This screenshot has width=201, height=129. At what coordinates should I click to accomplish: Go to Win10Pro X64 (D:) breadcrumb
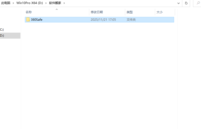[x=30, y=3]
